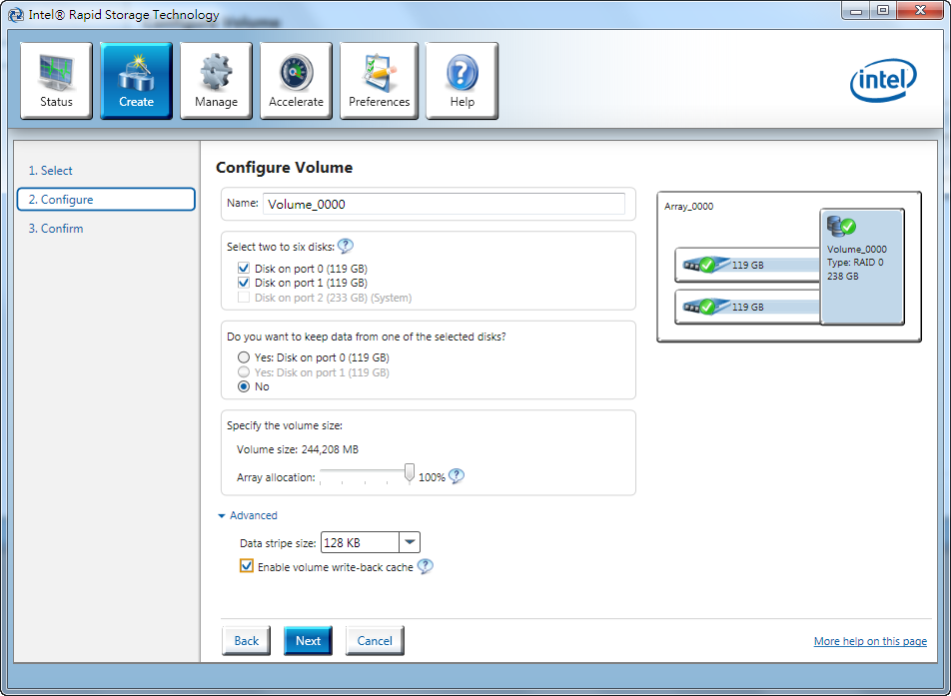
Task: Click the Volume_0000 RAID 0 volume graphic
Action: coord(862,266)
